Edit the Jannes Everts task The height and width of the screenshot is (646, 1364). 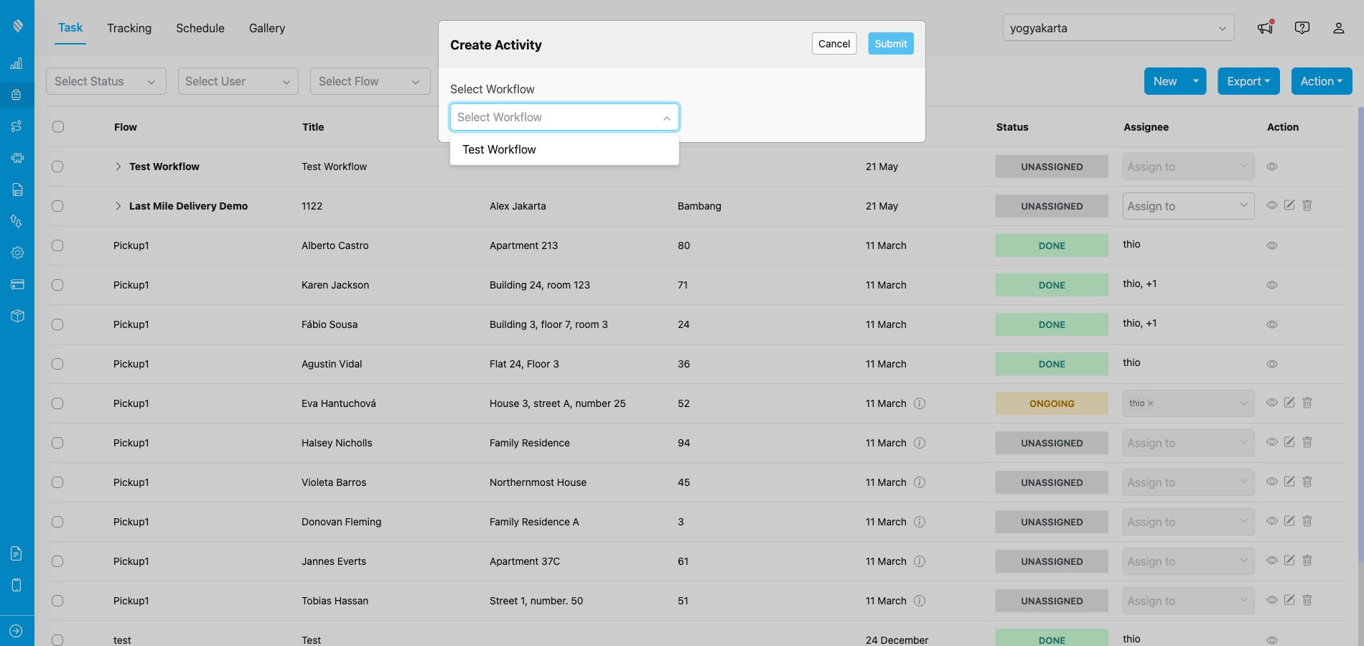click(1289, 561)
